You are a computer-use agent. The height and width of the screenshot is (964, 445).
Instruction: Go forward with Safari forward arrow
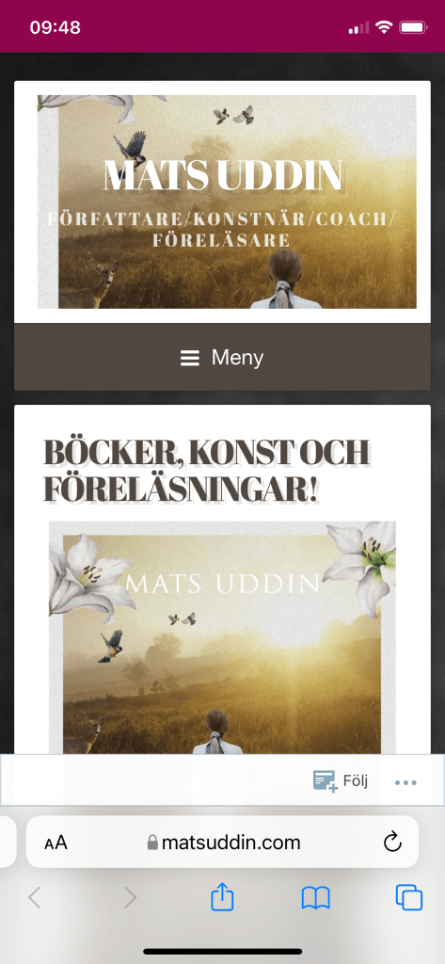131,897
